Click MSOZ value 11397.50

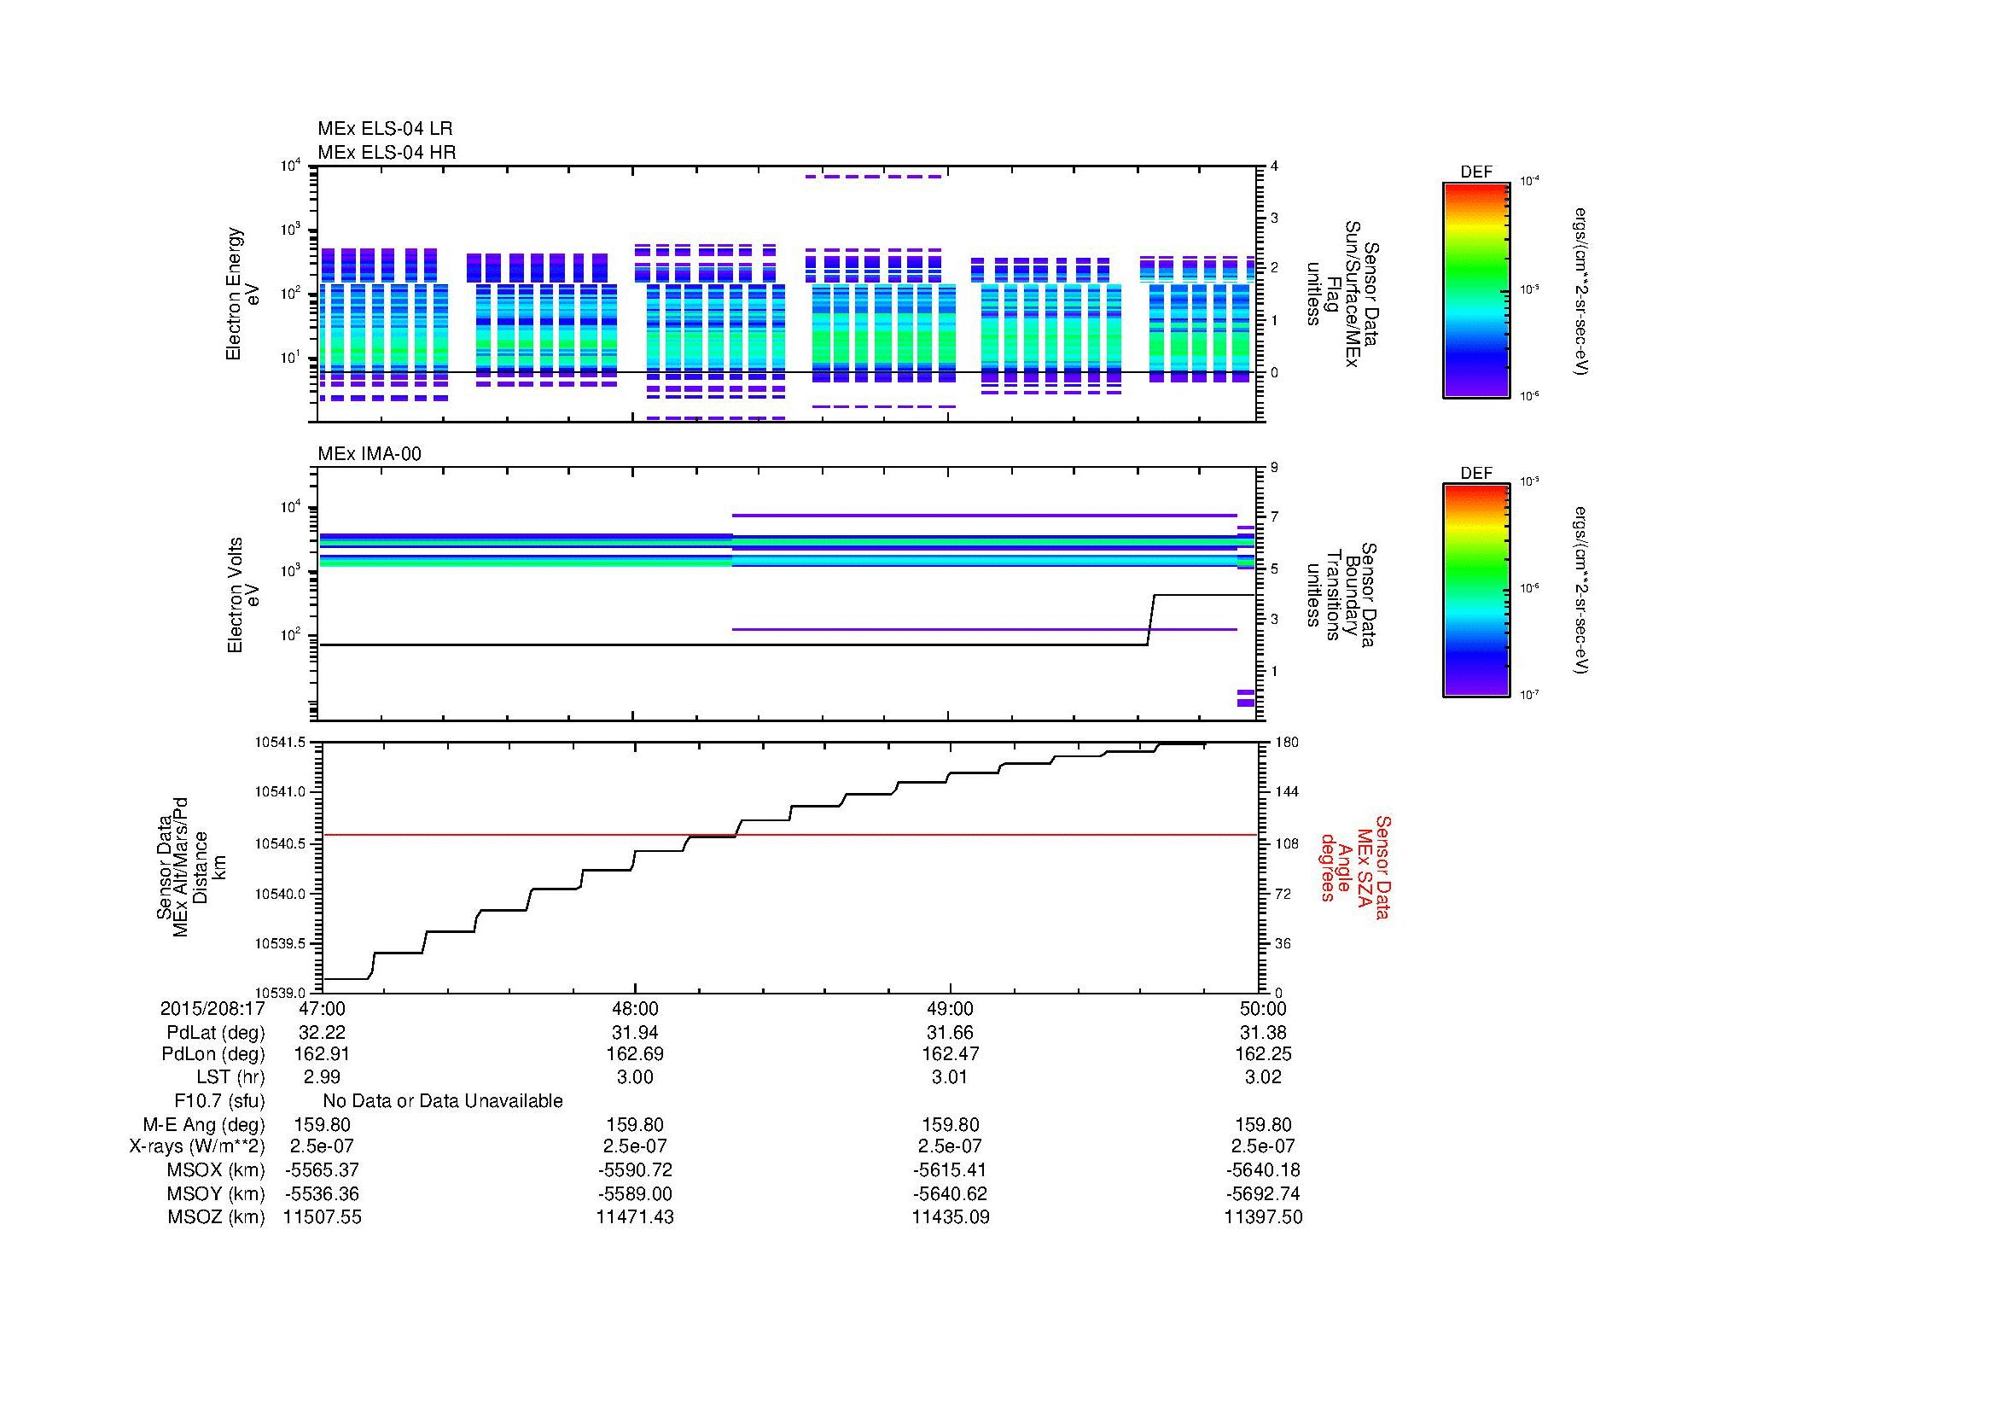[1263, 1217]
